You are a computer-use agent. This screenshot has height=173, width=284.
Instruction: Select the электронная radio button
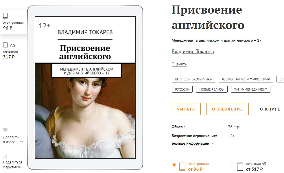click(174, 165)
